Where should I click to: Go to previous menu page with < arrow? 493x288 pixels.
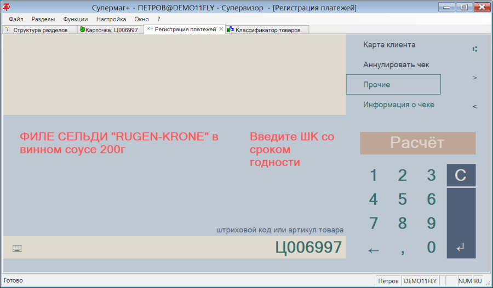pos(474,107)
